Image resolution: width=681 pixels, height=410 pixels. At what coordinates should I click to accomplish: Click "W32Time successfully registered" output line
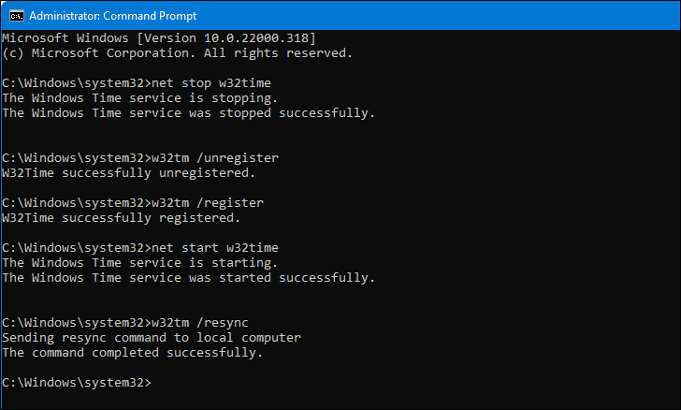[121, 217]
